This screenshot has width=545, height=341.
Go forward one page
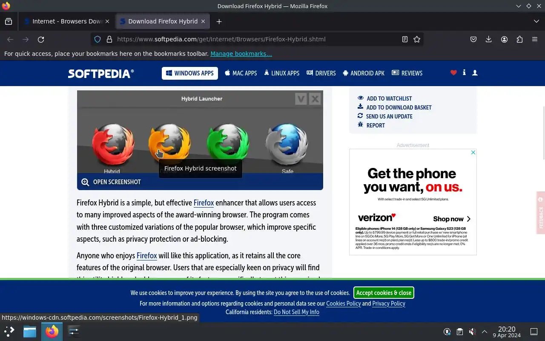pos(26,39)
